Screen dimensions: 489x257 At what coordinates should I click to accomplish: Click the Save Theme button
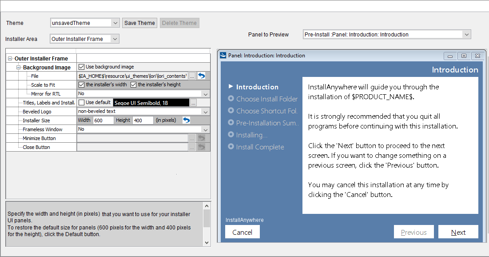139,23
